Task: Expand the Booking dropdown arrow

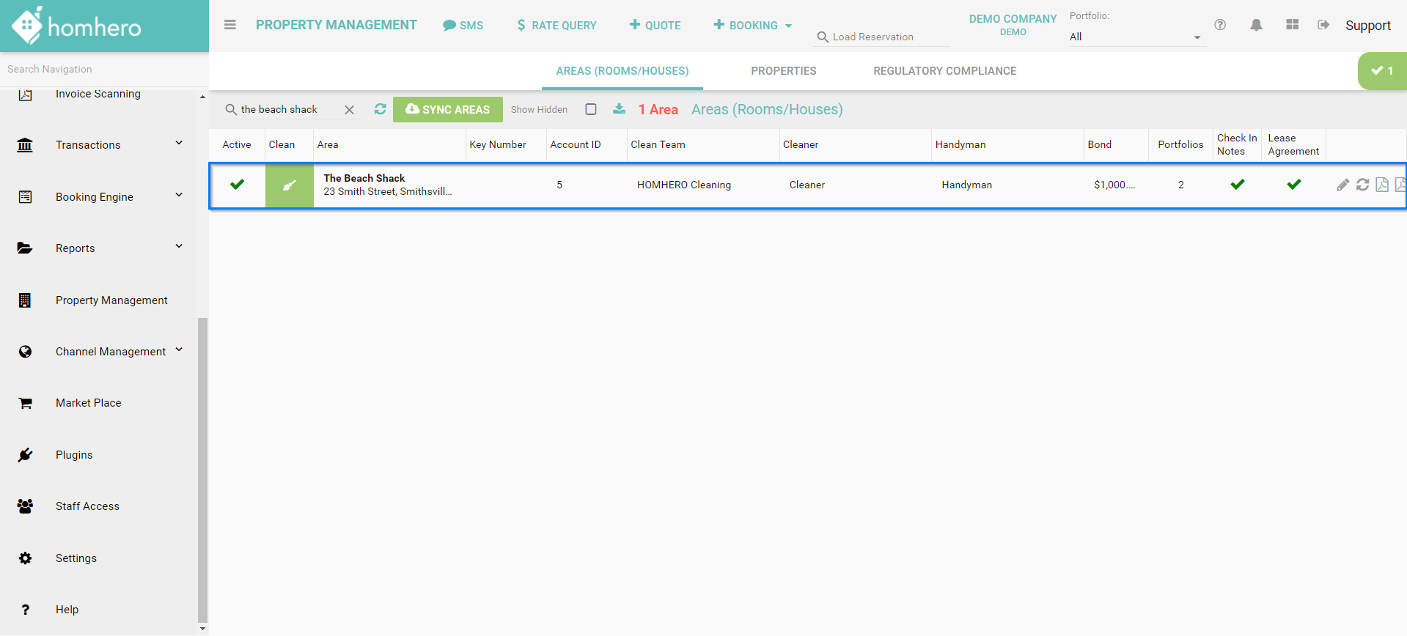Action: coord(789,26)
